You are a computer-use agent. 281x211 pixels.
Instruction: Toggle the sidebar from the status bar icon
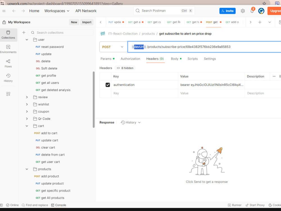click(x=1, y=205)
